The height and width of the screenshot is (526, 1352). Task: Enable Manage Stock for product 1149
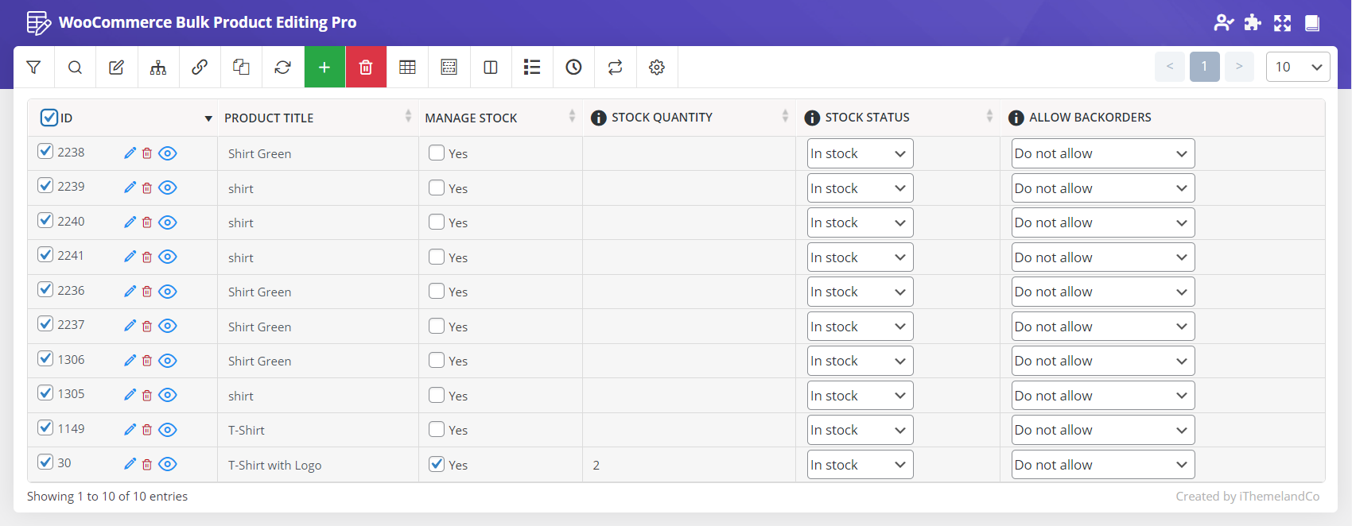coord(437,429)
